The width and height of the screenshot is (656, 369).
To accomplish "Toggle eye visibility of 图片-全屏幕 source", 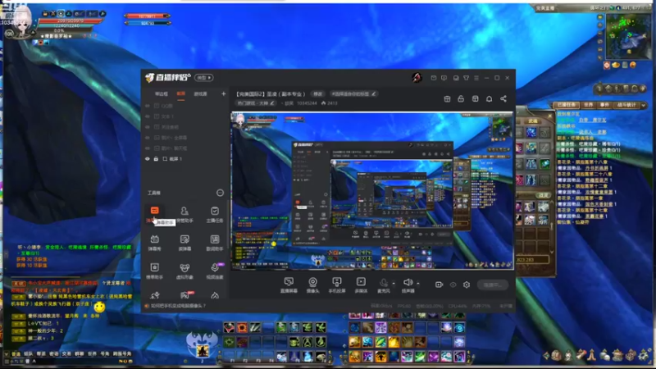I will (x=148, y=138).
